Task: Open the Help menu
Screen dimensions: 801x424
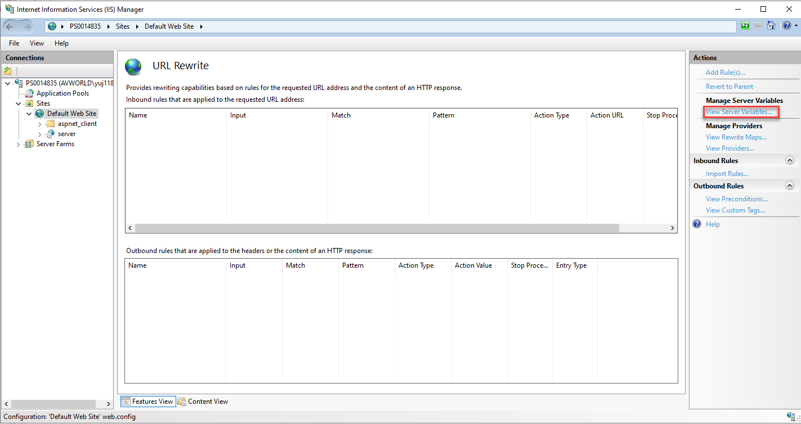Action: (61, 43)
